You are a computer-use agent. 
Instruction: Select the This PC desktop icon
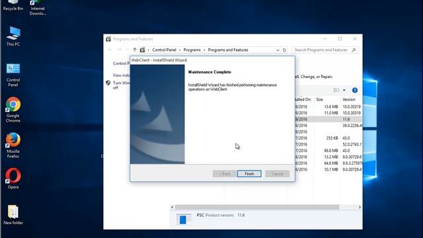coord(13,36)
